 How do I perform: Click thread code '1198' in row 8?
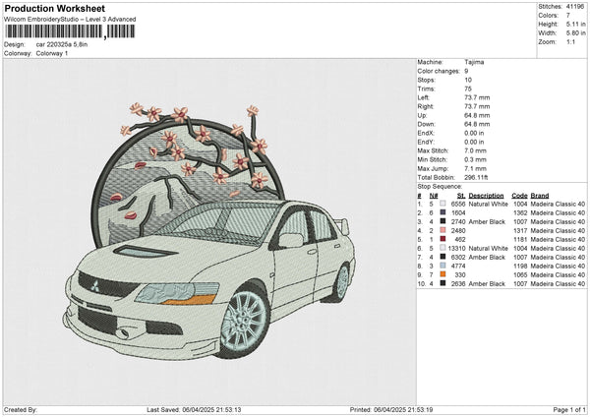click(x=520, y=266)
